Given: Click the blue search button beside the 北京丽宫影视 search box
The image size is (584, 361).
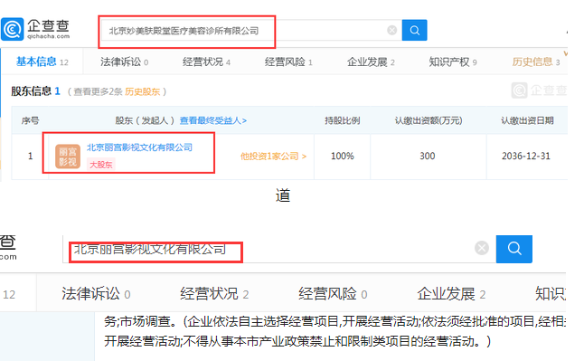Looking at the screenshot, I should click(514, 249).
